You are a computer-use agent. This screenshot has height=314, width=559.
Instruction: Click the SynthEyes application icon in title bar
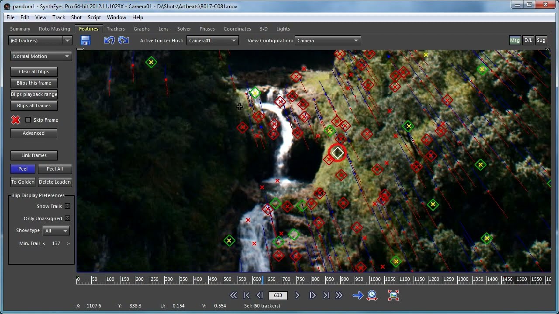[7, 7]
